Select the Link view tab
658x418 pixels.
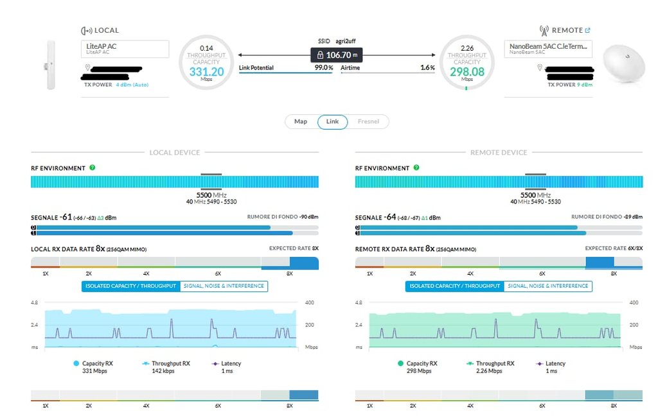pyautogui.click(x=332, y=121)
